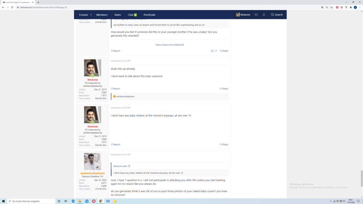Click the Windows taskbar search box
This screenshot has width=363, height=204.
coord(31,201)
